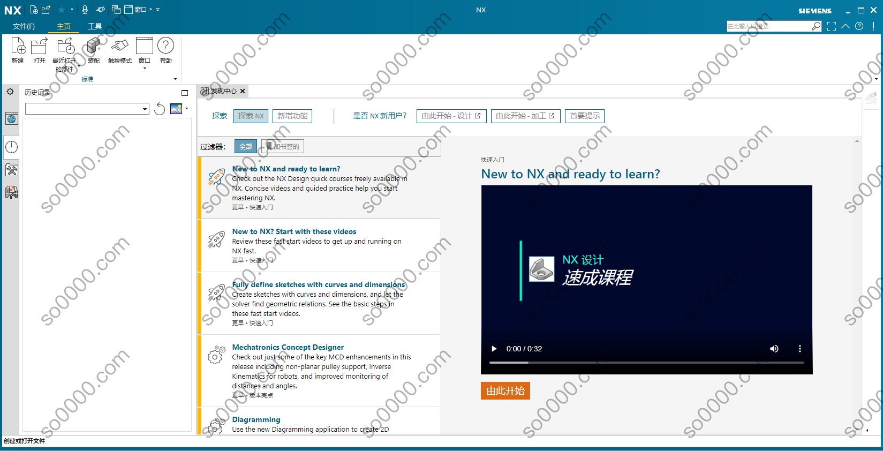Viewport: 883px width, 451px height.
Task: Click the orange 由此开始 button
Action: pos(505,391)
